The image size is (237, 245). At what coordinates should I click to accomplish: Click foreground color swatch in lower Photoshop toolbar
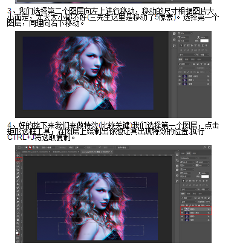pos(17,233)
